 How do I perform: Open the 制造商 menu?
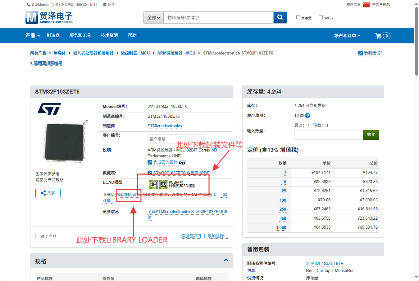[x=53, y=36]
